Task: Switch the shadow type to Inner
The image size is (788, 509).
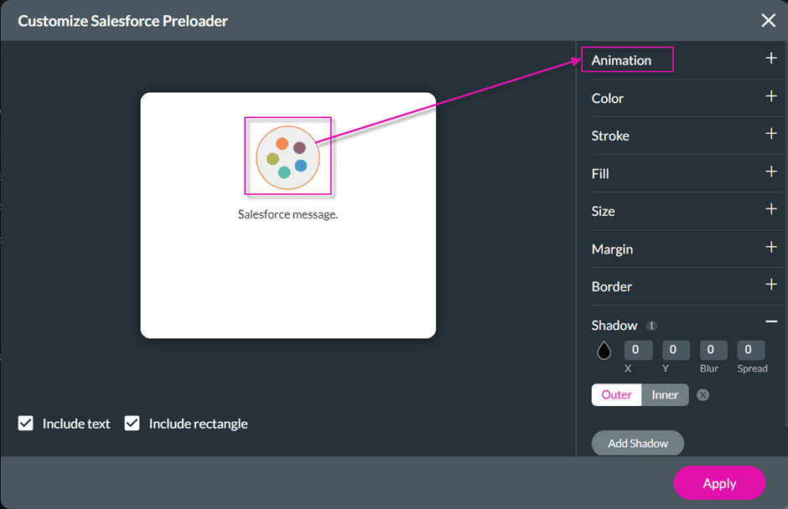Action: tap(664, 394)
